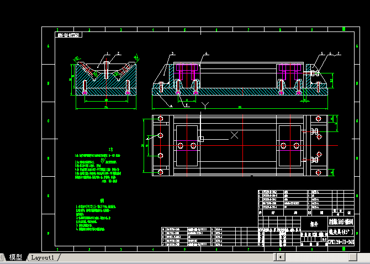
Task: Click the horizontal scrollbar right arrow
Action: tap(365, 257)
